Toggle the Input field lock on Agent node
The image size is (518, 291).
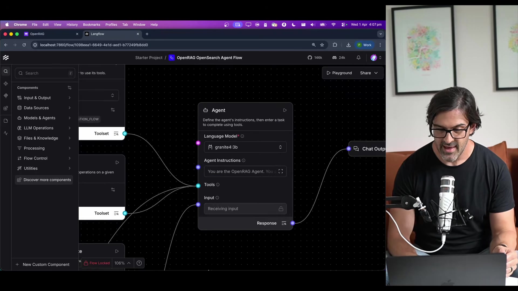click(x=281, y=209)
